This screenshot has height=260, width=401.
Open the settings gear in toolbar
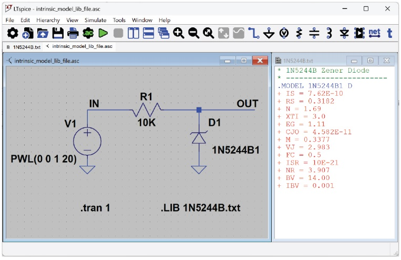tap(12, 33)
